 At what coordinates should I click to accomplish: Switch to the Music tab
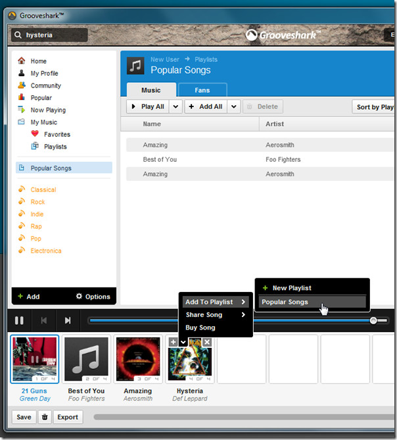(x=151, y=90)
